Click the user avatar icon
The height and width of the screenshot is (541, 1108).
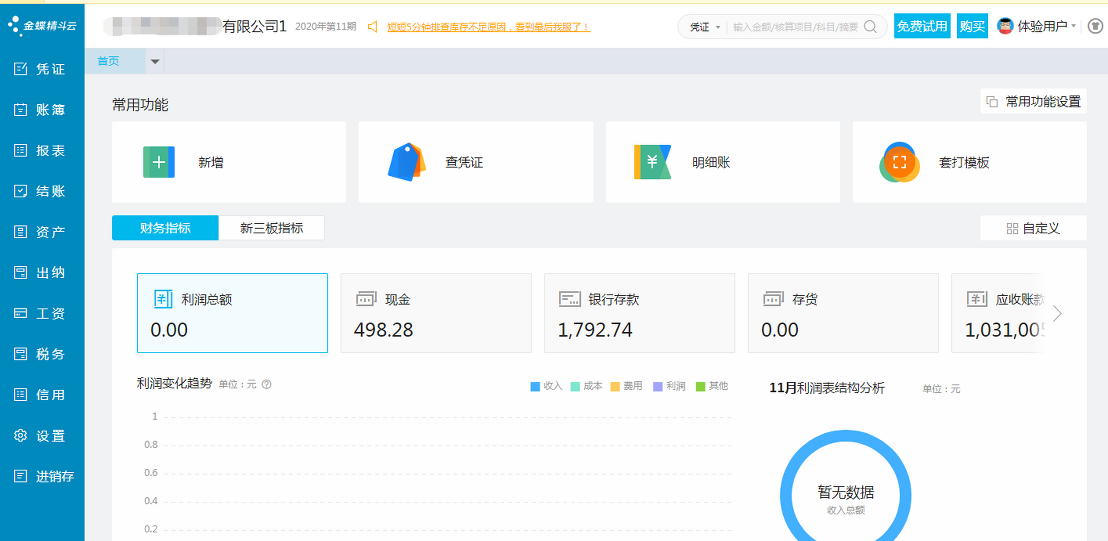pyautogui.click(x=1005, y=26)
